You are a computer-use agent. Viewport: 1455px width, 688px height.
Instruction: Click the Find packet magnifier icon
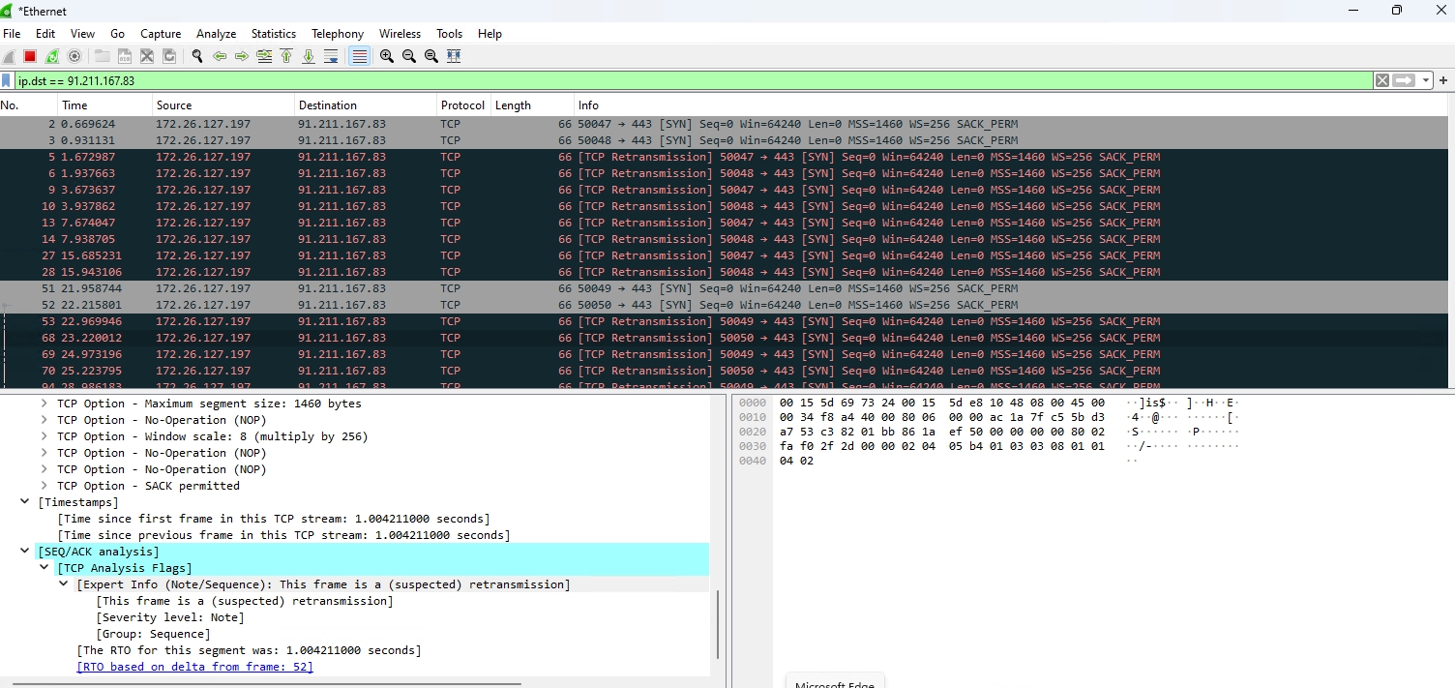197,56
